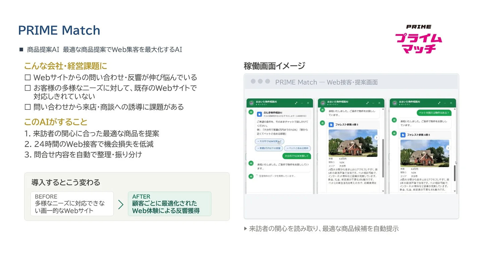
Task: Show next photo in the right panel's carousel
Action: click(x=448, y=148)
